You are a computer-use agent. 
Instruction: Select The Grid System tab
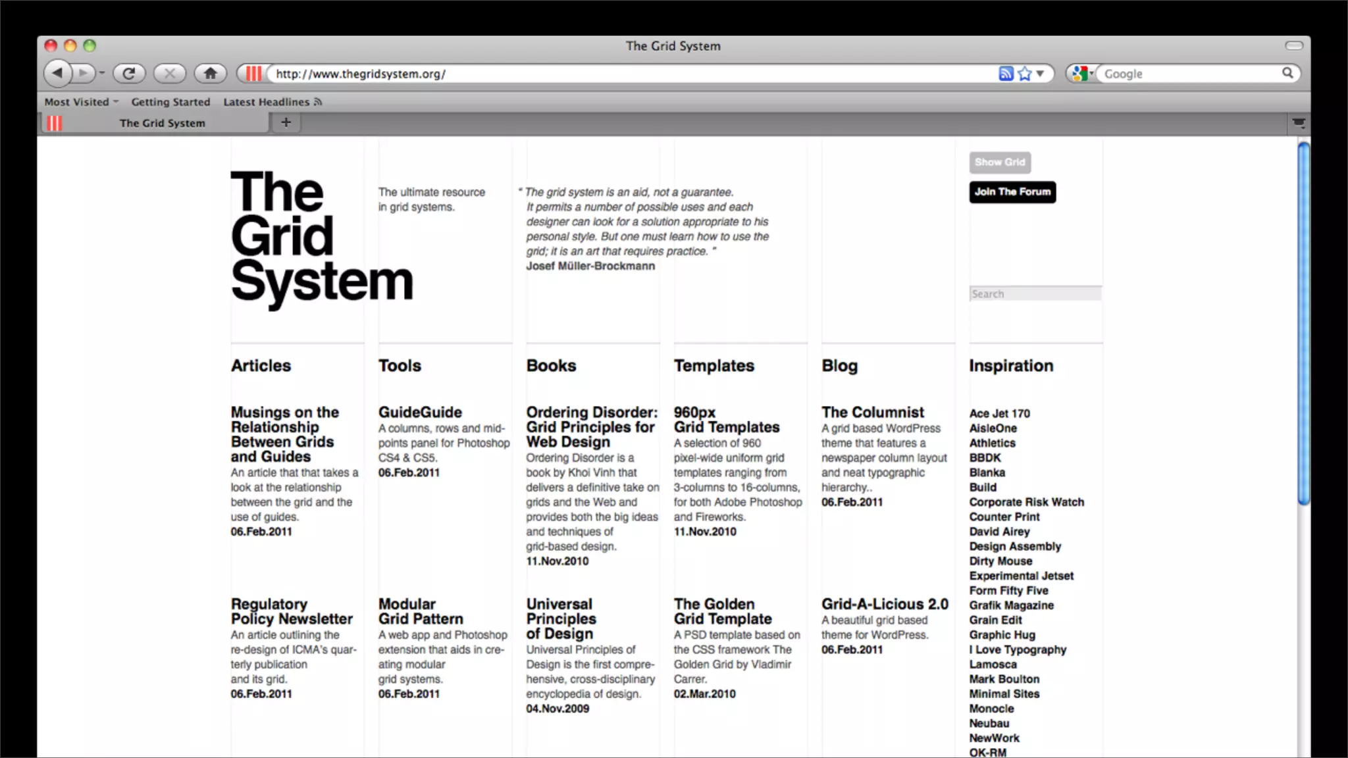coord(161,123)
